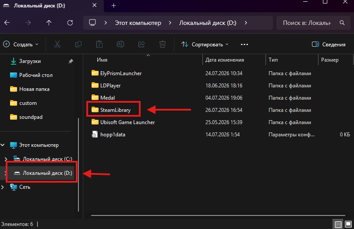Expand the Сеть tree node

coord(3,187)
